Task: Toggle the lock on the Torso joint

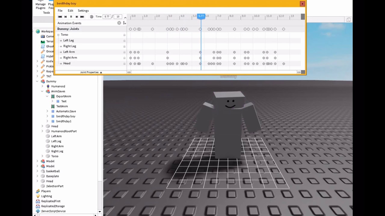Action: [124, 35]
